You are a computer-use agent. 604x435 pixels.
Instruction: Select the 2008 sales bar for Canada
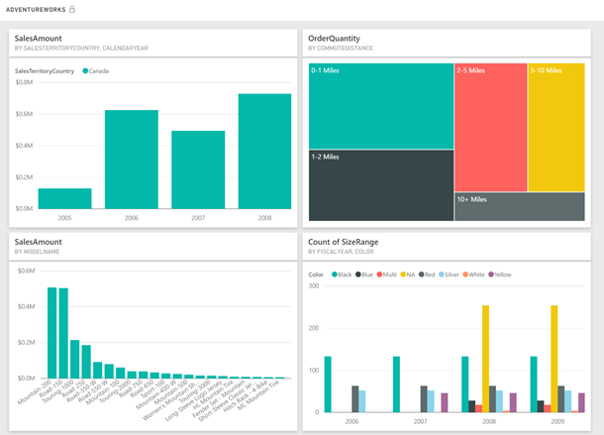(264, 152)
